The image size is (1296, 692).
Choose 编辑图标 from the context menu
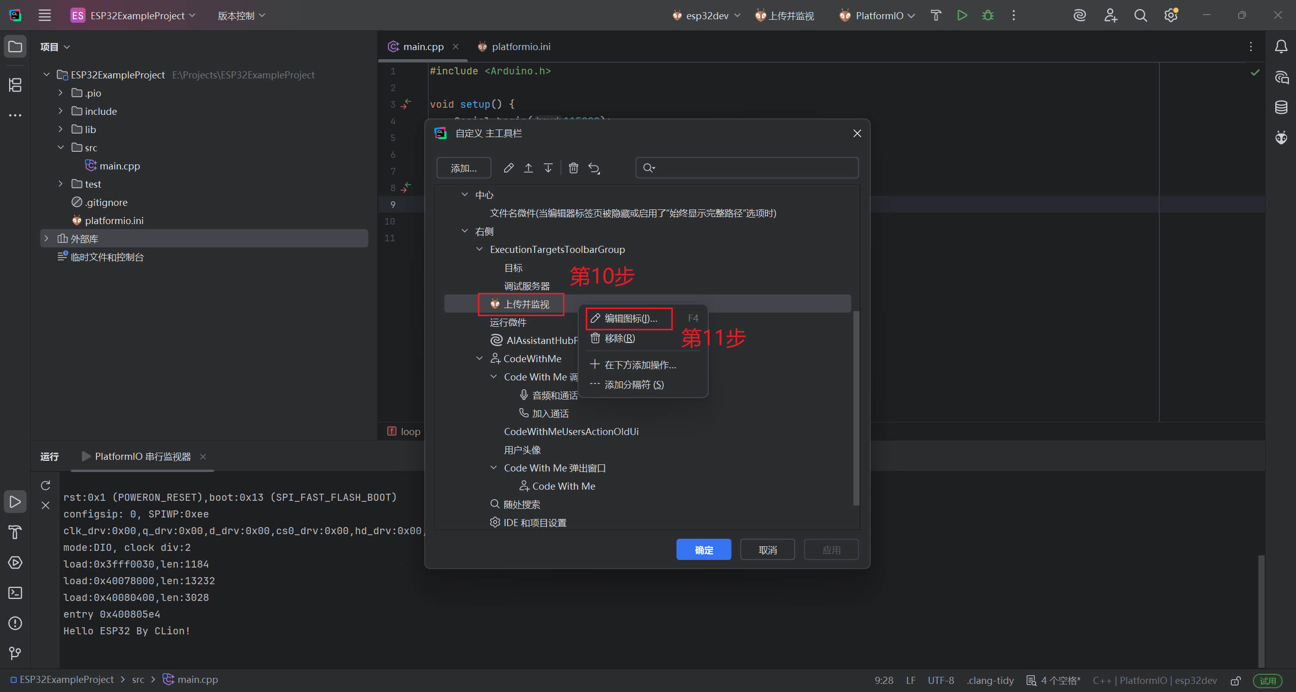pos(630,319)
